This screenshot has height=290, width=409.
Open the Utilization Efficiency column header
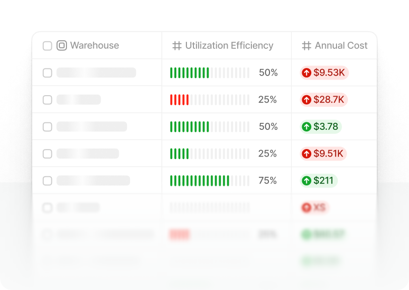229,46
